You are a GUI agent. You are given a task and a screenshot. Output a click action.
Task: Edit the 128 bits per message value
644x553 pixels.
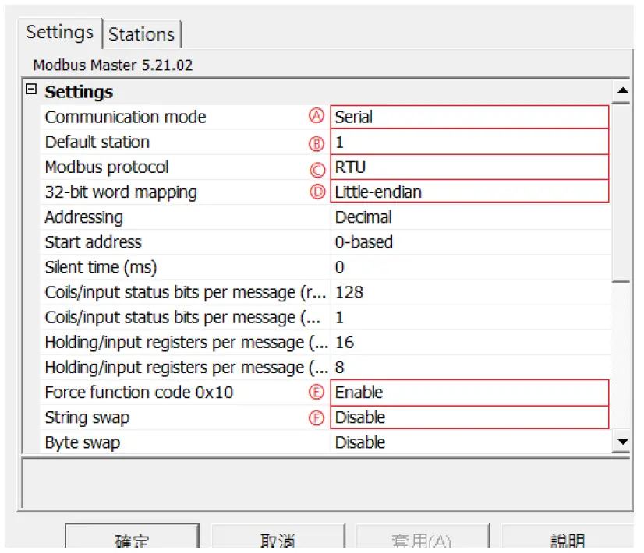pyautogui.click(x=471, y=292)
